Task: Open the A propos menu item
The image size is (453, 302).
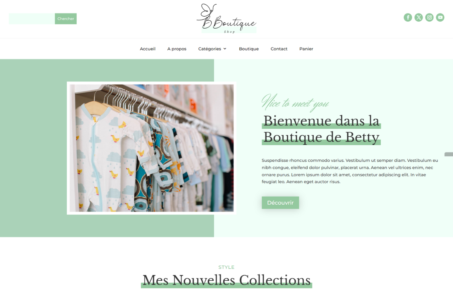Action: pos(177,49)
